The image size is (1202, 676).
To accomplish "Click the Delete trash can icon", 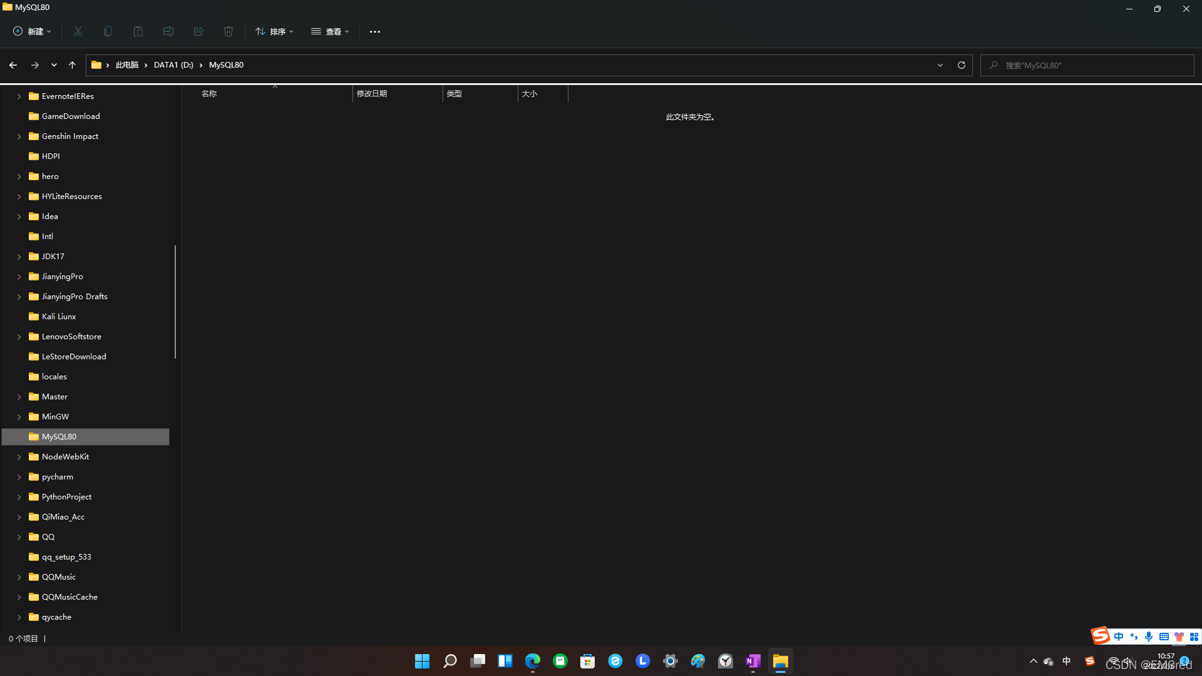I will [229, 31].
